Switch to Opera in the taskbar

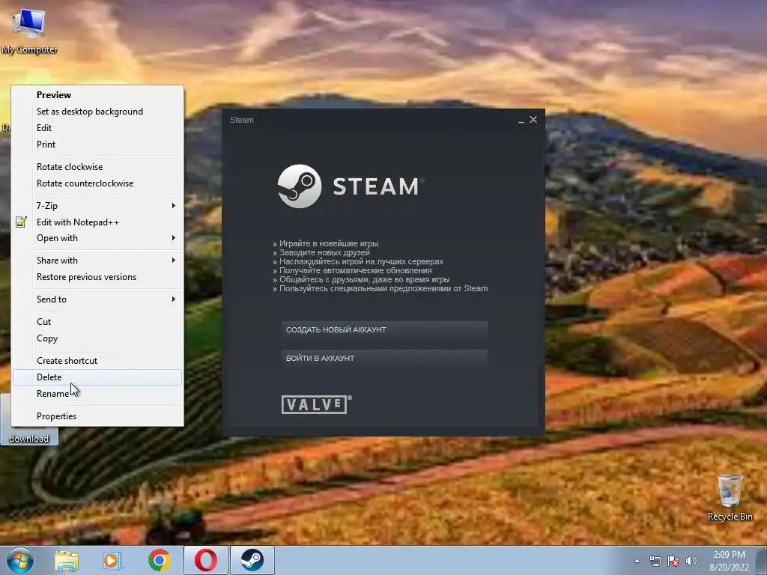coord(205,560)
